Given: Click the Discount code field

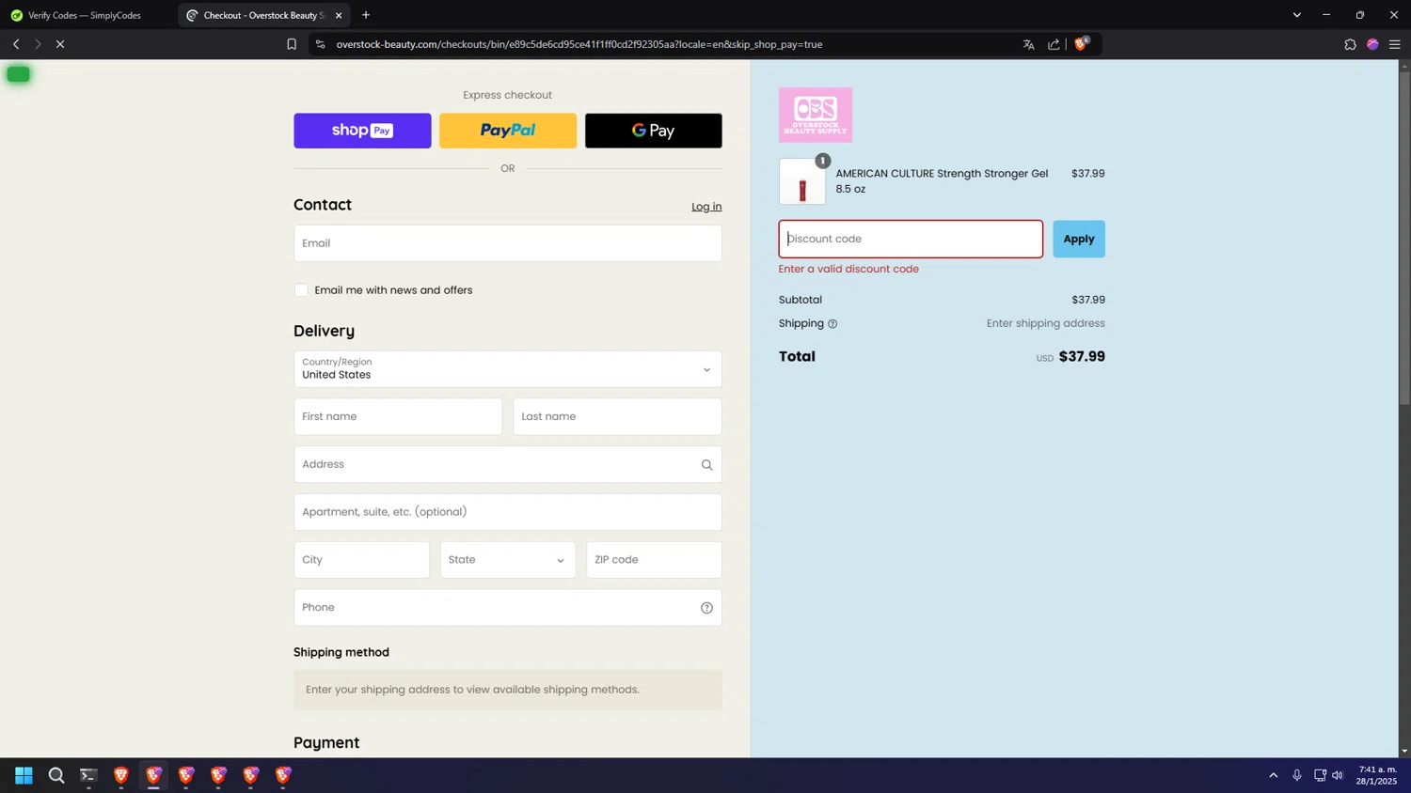Looking at the screenshot, I should [911, 239].
